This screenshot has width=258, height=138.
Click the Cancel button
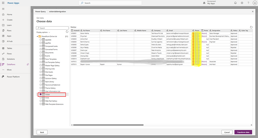click(227, 132)
